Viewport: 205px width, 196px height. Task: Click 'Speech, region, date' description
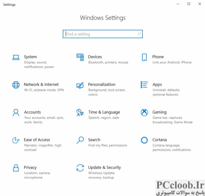[104, 118]
